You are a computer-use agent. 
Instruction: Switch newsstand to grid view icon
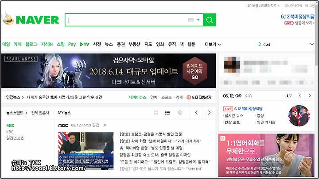(156, 113)
